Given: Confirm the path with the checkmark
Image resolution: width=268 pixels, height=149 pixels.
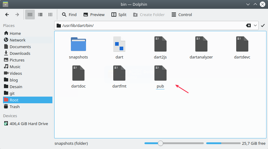Looking at the screenshot, I should (x=263, y=25).
